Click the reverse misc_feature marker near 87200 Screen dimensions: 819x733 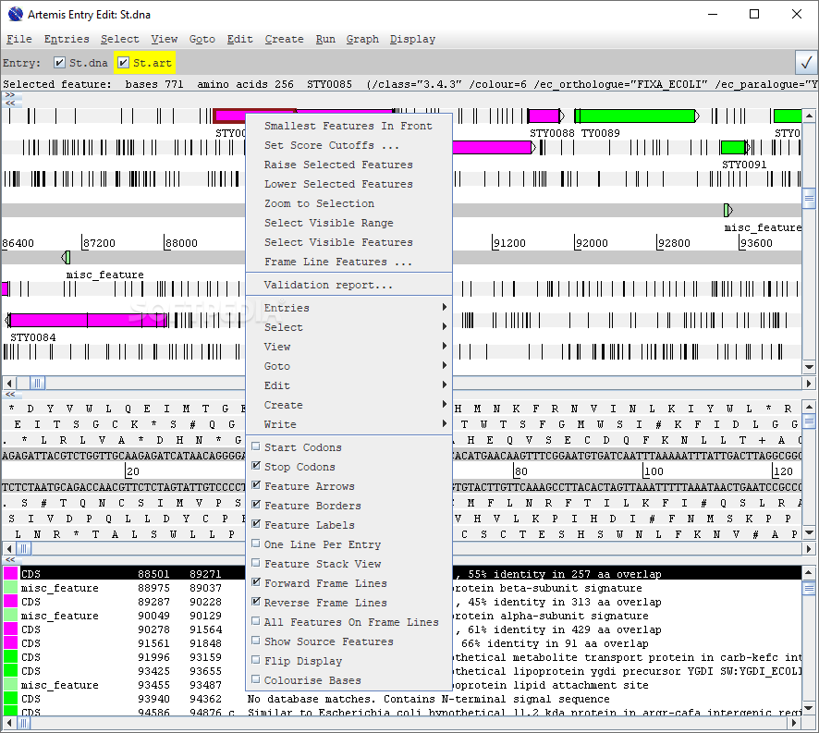(x=66, y=257)
